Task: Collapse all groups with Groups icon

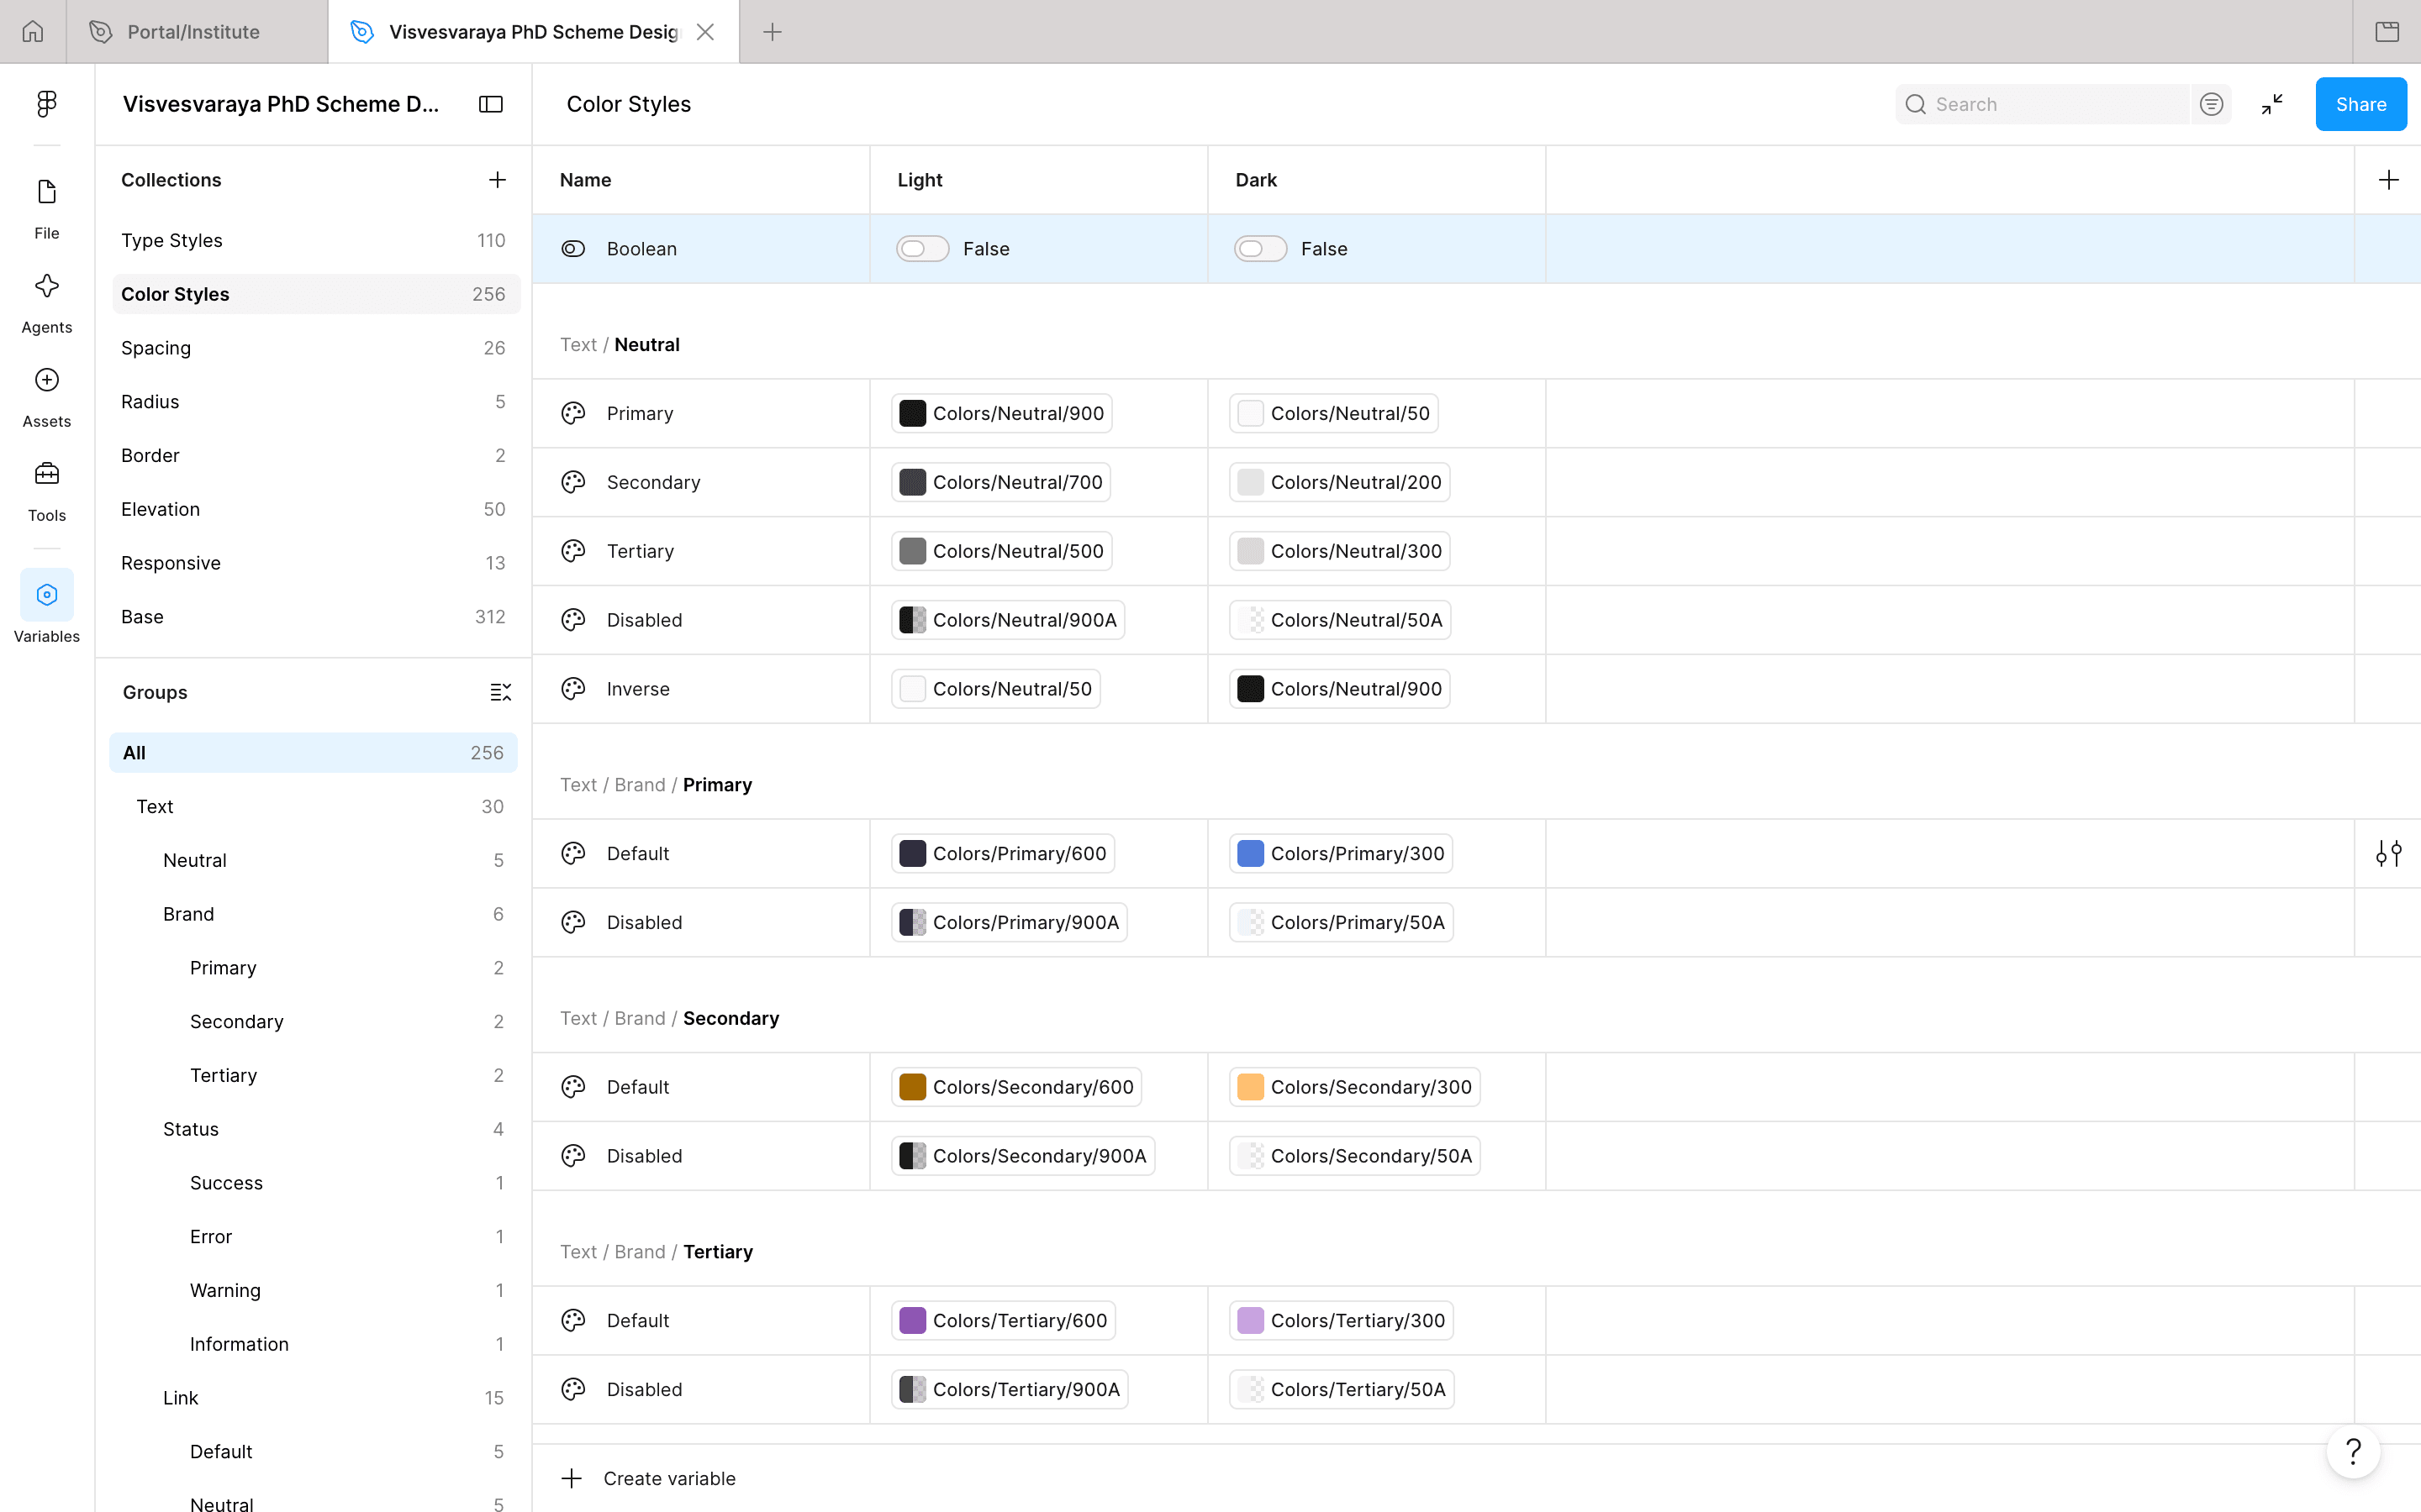Action: click(x=500, y=692)
